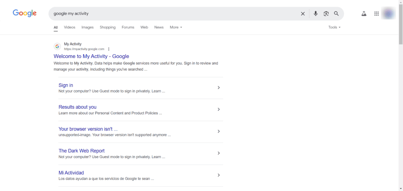Open the Results about you sitelink
Viewport: 403px width, 191px height.
[x=78, y=107]
